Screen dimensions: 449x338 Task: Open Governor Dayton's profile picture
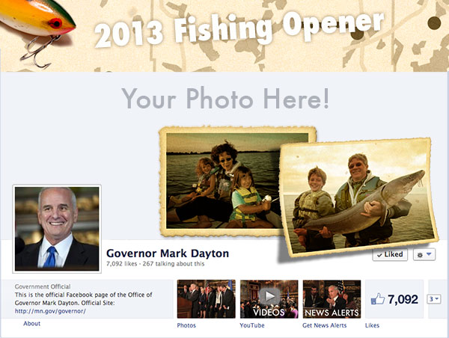tap(57, 229)
